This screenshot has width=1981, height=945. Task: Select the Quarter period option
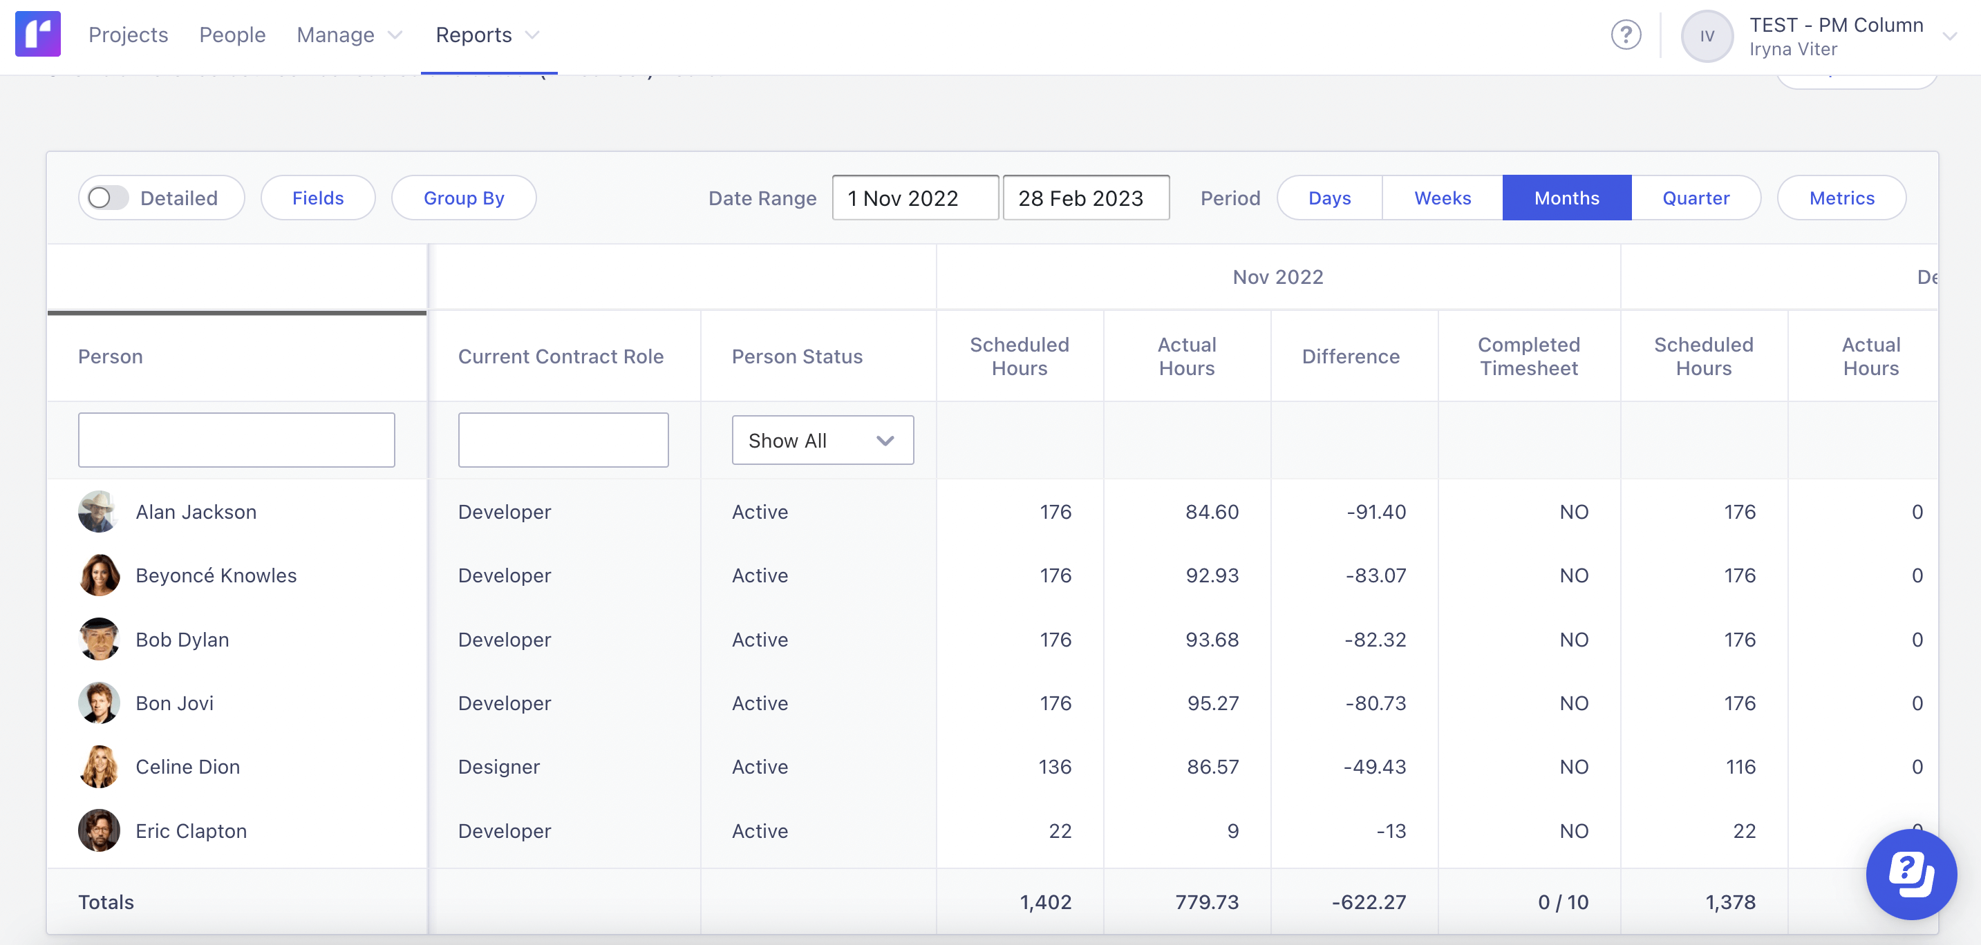click(x=1695, y=198)
